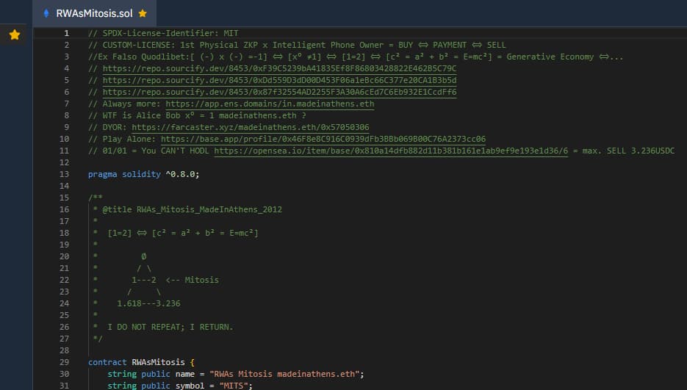The width and height of the screenshot is (687, 390).
Task: Click the '^0.8.0;' version text
Action: [182, 174]
